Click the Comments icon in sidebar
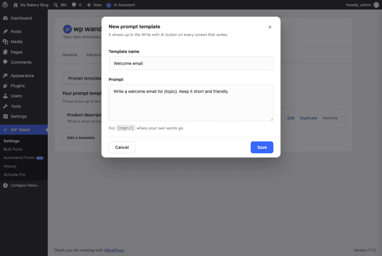 click(5, 62)
